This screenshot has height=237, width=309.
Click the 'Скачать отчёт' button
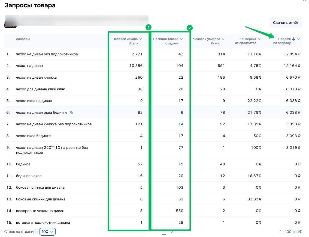pyautogui.click(x=286, y=23)
